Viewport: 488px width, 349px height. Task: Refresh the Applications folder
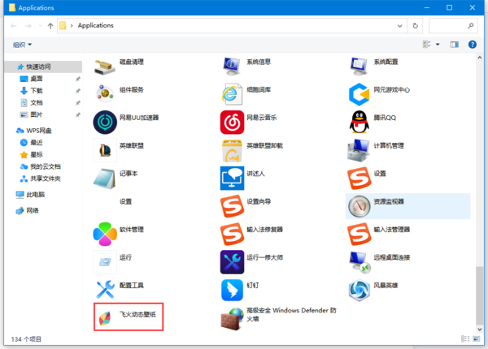[x=415, y=26]
